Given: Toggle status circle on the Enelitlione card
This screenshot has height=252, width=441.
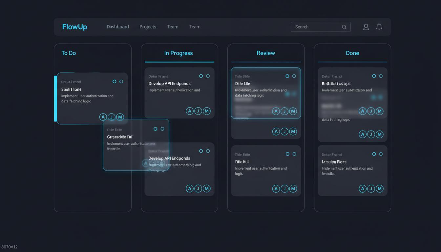Looking at the screenshot, I should click(114, 81).
